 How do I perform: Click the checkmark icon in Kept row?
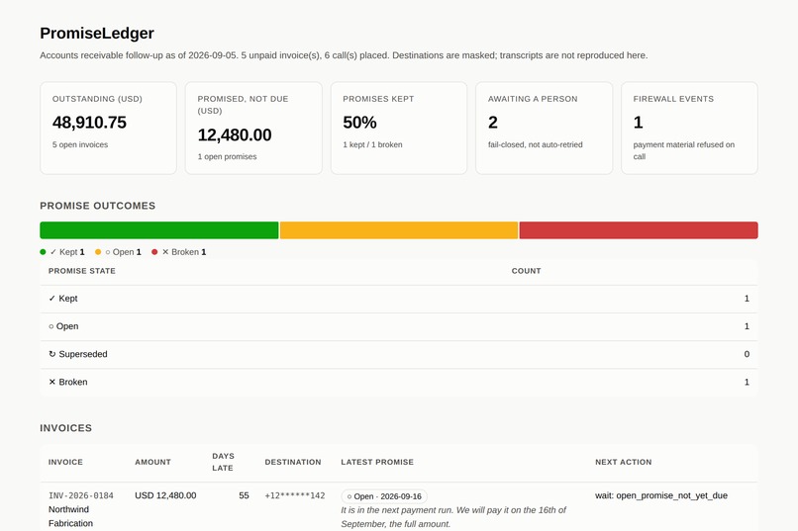tap(51, 299)
